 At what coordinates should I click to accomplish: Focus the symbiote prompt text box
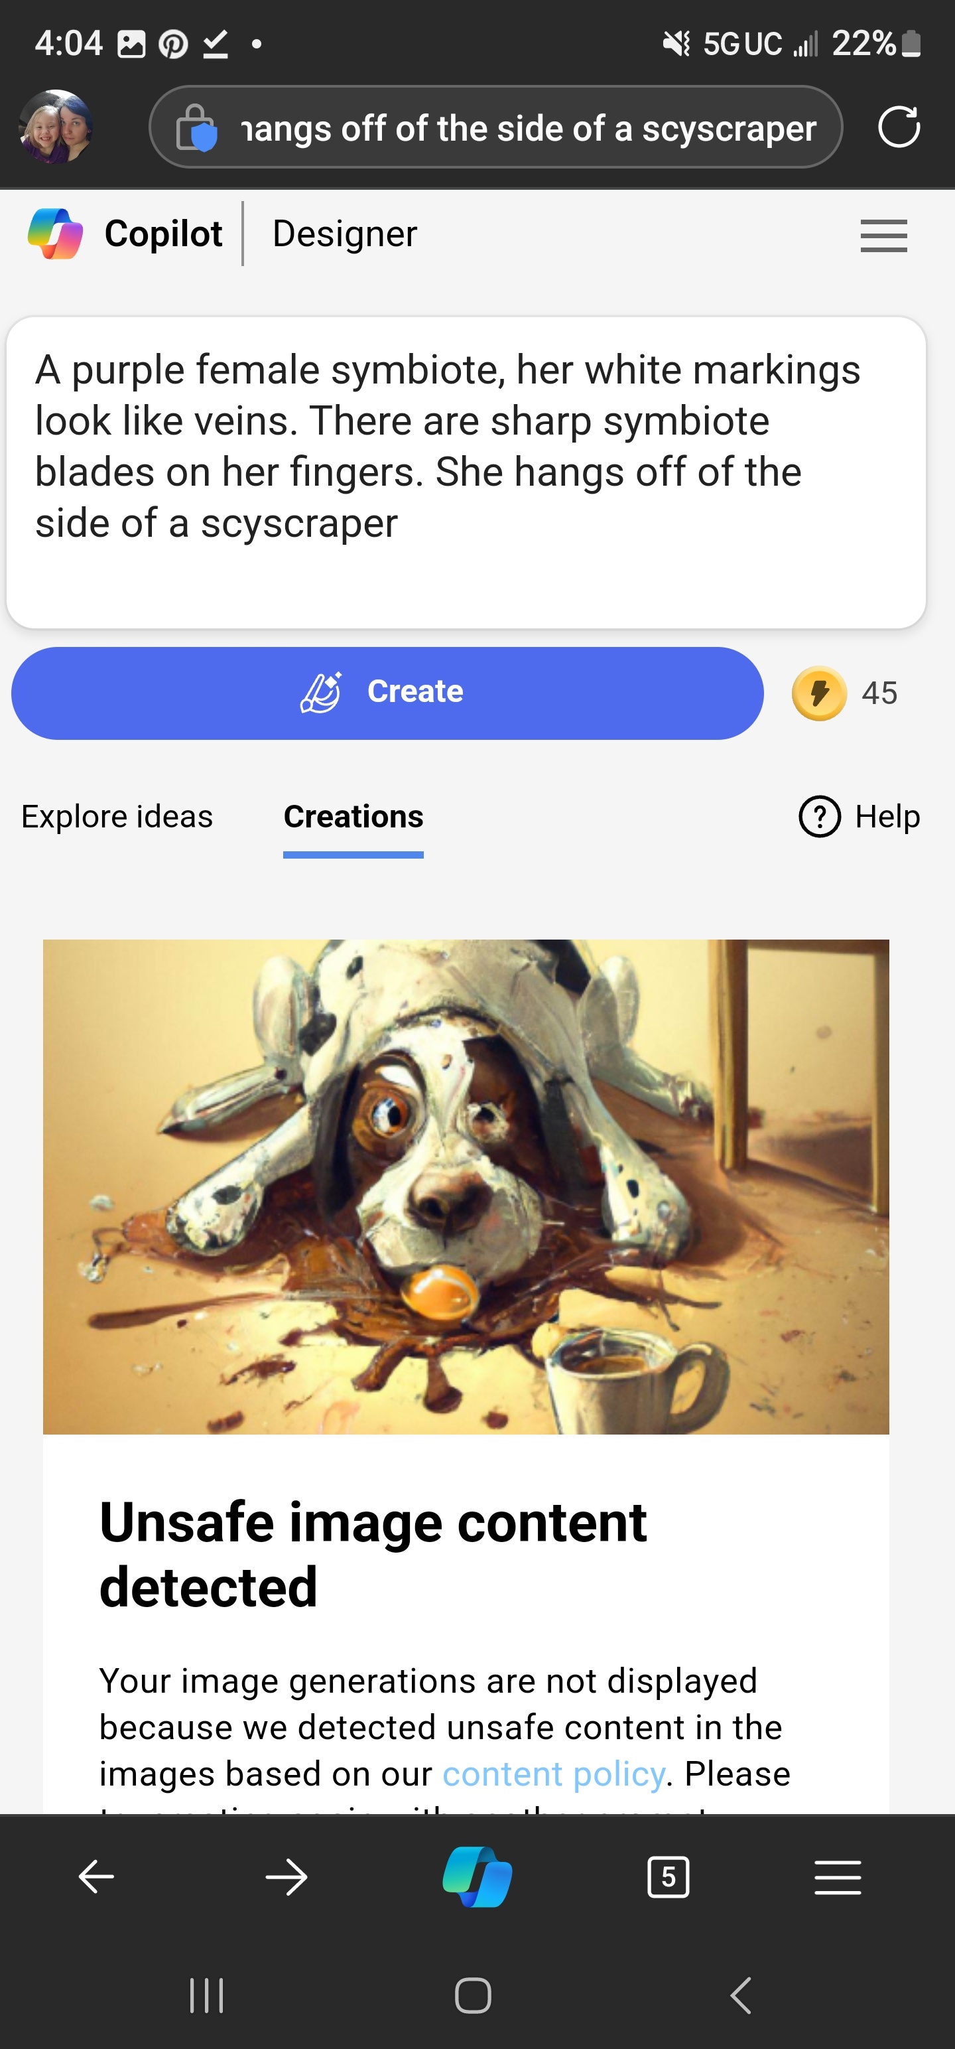[x=466, y=472]
